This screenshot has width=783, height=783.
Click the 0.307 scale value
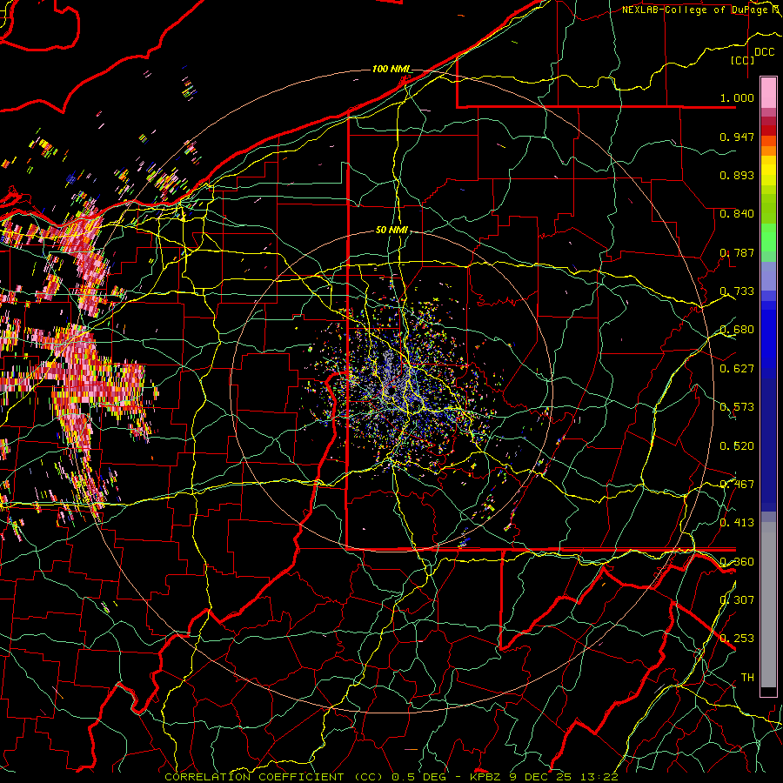pos(737,599)
